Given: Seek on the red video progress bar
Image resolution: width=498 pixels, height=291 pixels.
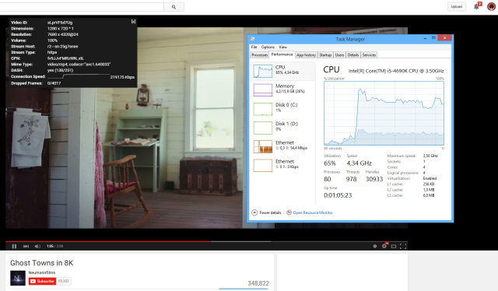Looking at the screenshot, I should point(108,241).
